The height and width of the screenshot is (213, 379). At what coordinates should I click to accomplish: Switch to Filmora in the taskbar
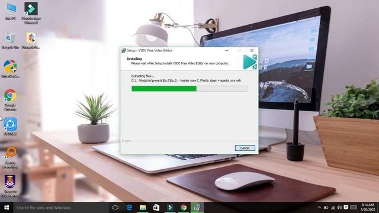point(170,208)
